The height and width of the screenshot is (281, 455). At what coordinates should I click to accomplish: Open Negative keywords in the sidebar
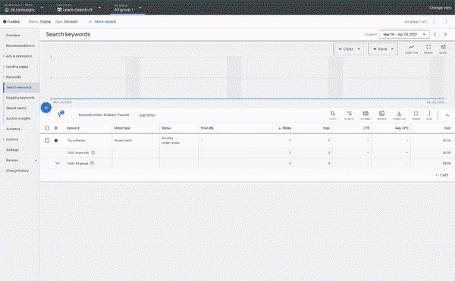pyautogui.click(x=20, y=98)
